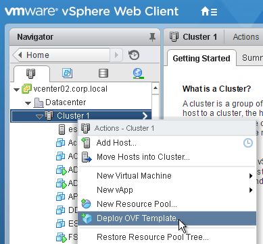The image size is (263, 244).
Task: Open the home menu icon
Action: (x=209, y=11)
